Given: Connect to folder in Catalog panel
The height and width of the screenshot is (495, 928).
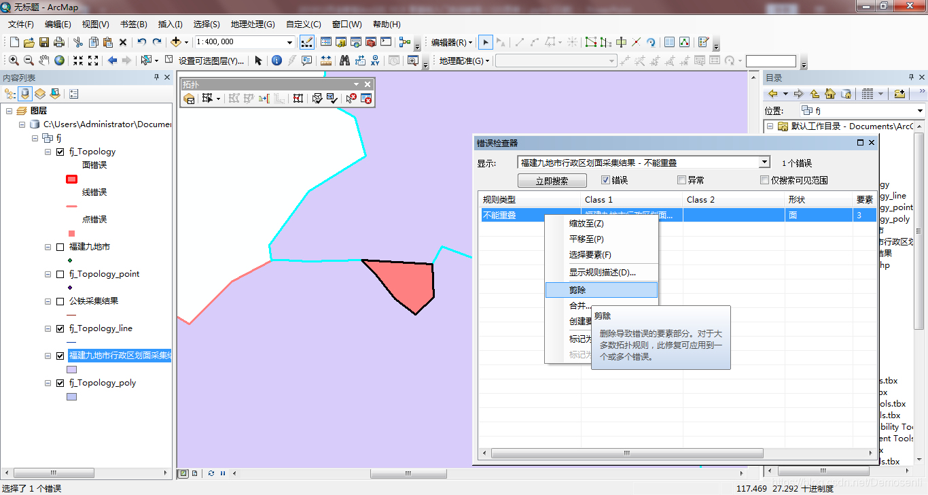Looking at the screenshot, I should point(899,94).
